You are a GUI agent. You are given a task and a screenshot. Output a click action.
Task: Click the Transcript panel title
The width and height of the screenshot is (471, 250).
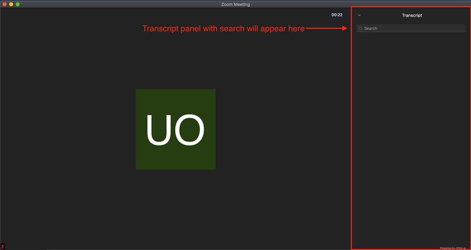pos(412,15)
